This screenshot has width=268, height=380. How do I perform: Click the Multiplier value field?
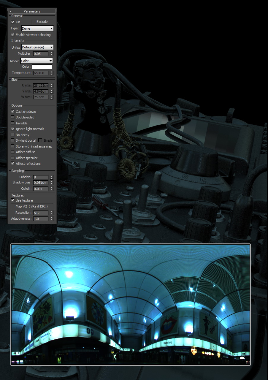(41, 54)
